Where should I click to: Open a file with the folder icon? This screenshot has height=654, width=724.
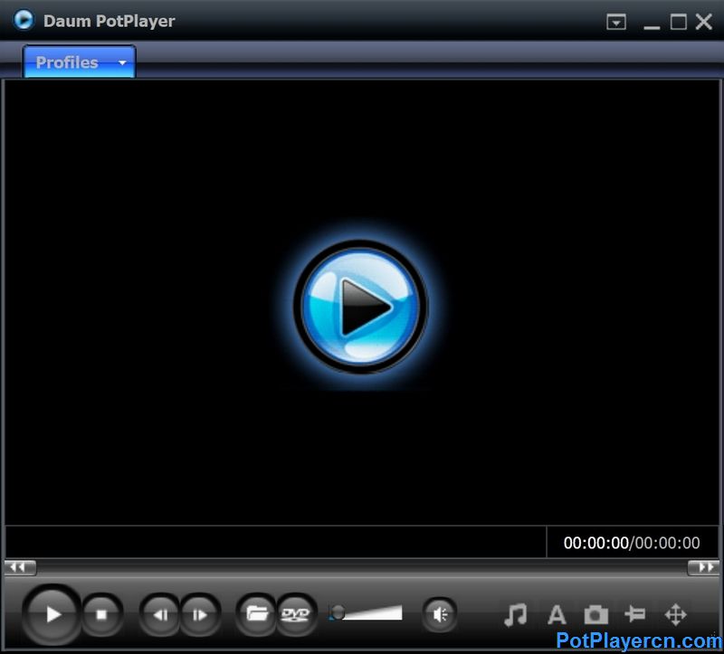point(257,614)
